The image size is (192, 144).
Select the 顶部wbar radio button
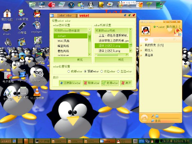85,71
